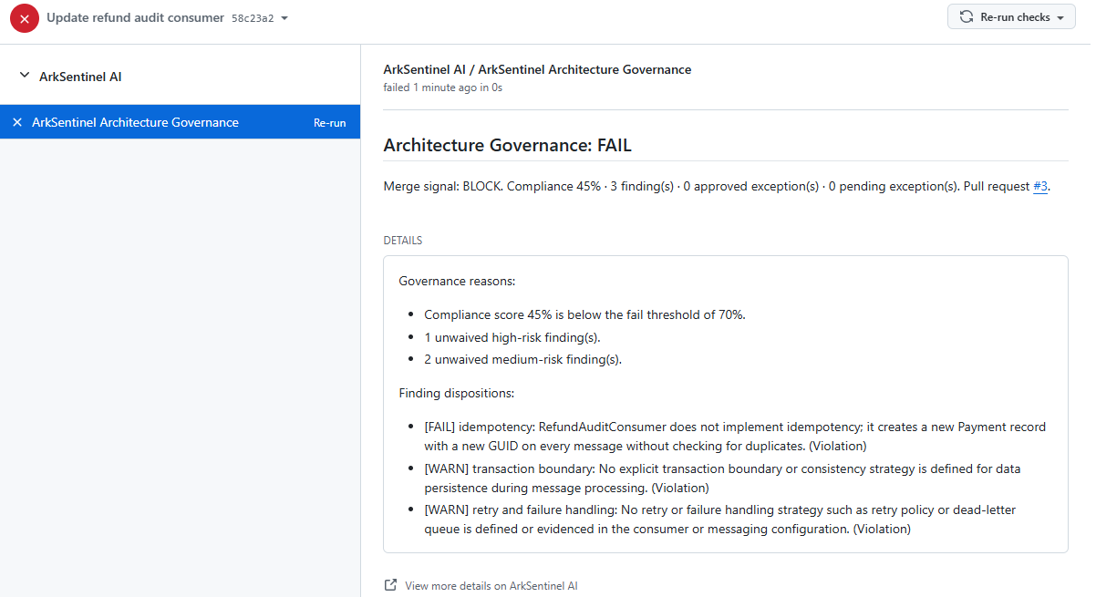Click the 2 unwaived medium-risk findings line
1096x597 pixels.
coord(522,359)
